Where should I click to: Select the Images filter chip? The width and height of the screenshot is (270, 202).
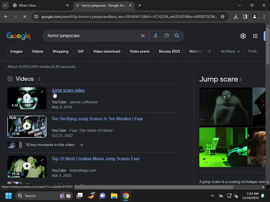16,51
